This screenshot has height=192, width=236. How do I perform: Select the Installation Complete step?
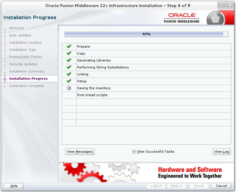(x=27, y=86)
